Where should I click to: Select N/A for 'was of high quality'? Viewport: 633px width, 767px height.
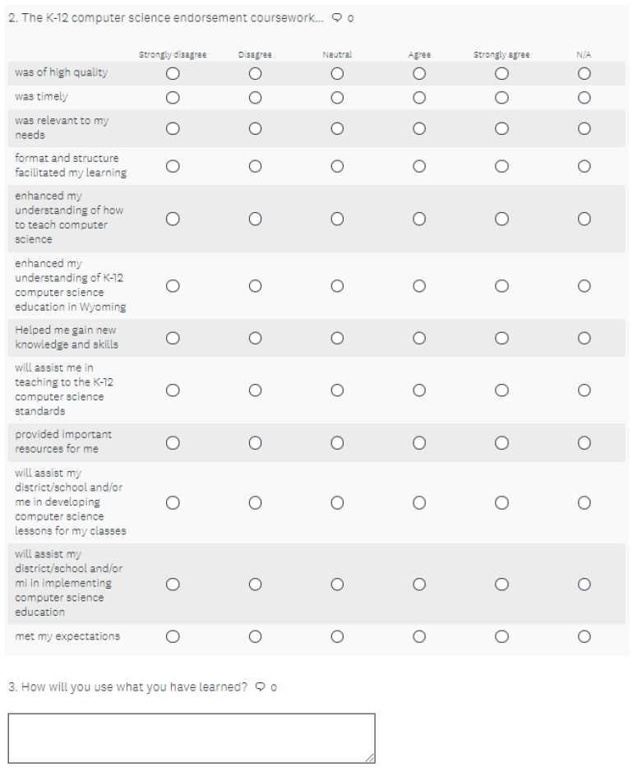click(x=584, y=73)
